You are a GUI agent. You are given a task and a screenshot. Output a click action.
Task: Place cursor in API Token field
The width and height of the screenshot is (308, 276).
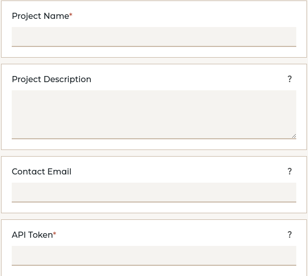tap(153, 255)
